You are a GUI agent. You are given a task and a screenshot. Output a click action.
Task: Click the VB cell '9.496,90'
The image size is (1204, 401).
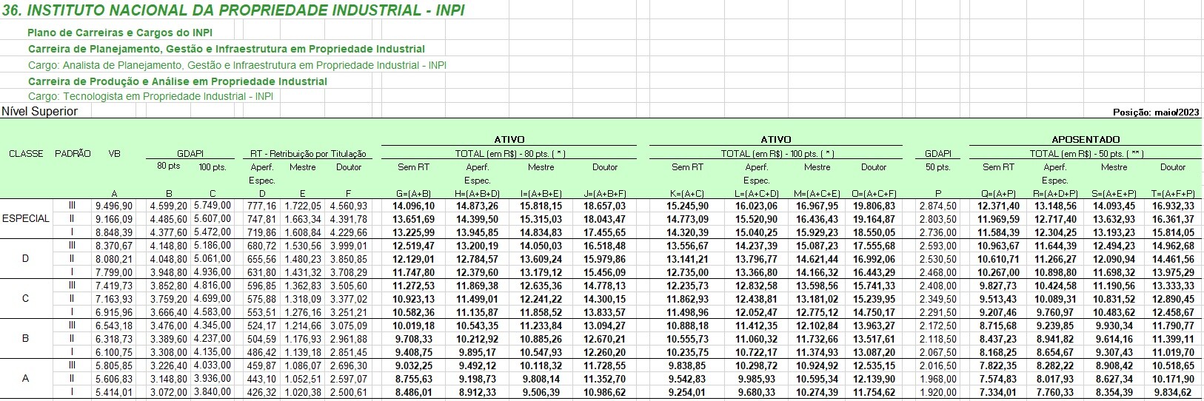pyautogui.click(x=114, y=206)
